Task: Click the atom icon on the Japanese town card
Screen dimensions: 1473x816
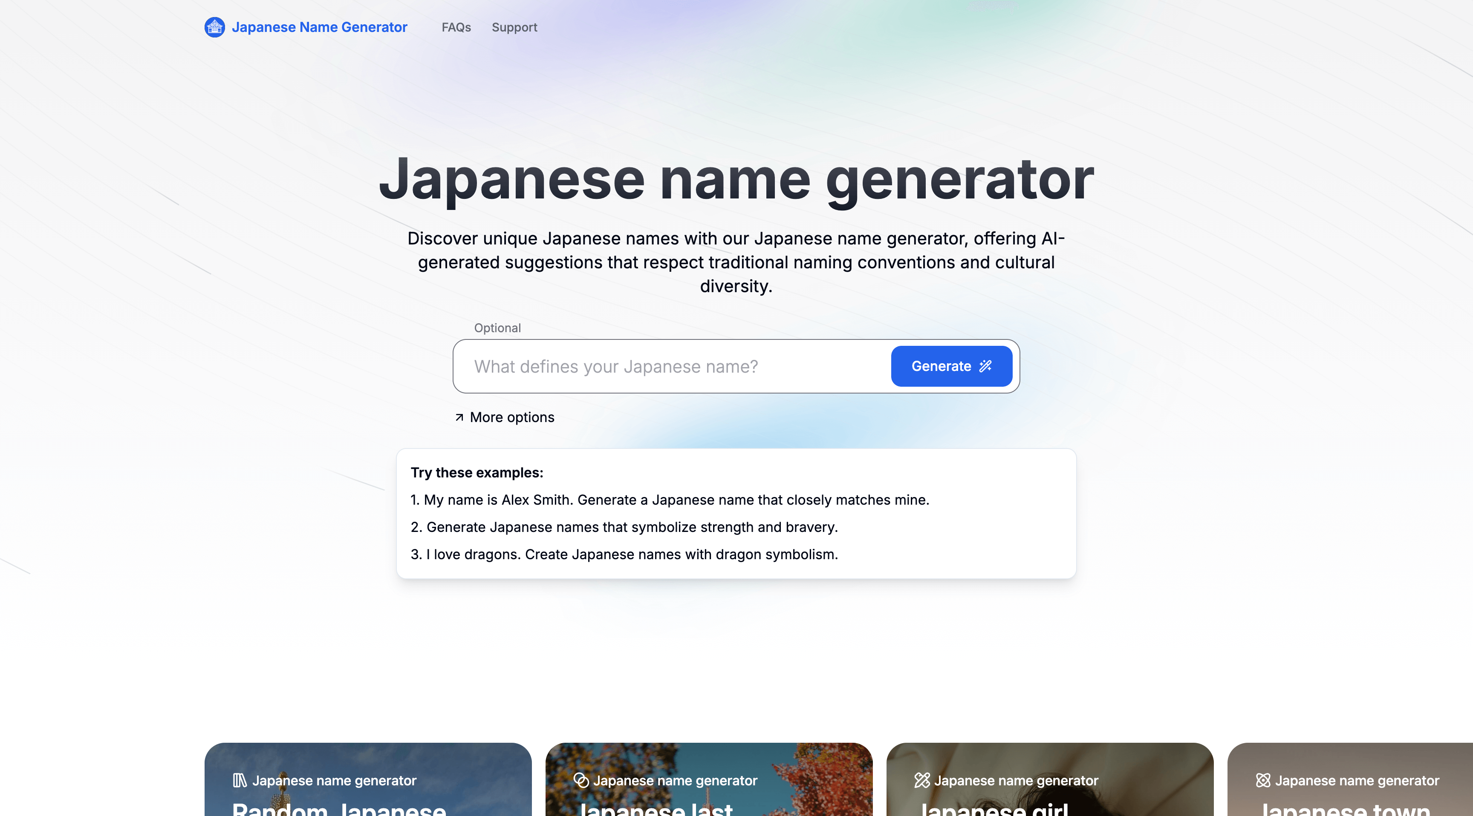Action: [x=1263, y=781]
